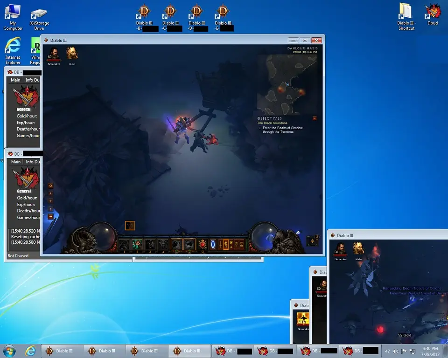Screen dimensions: 448x358
Task: Click The Black Soulstone quest title
Action: 272,123
